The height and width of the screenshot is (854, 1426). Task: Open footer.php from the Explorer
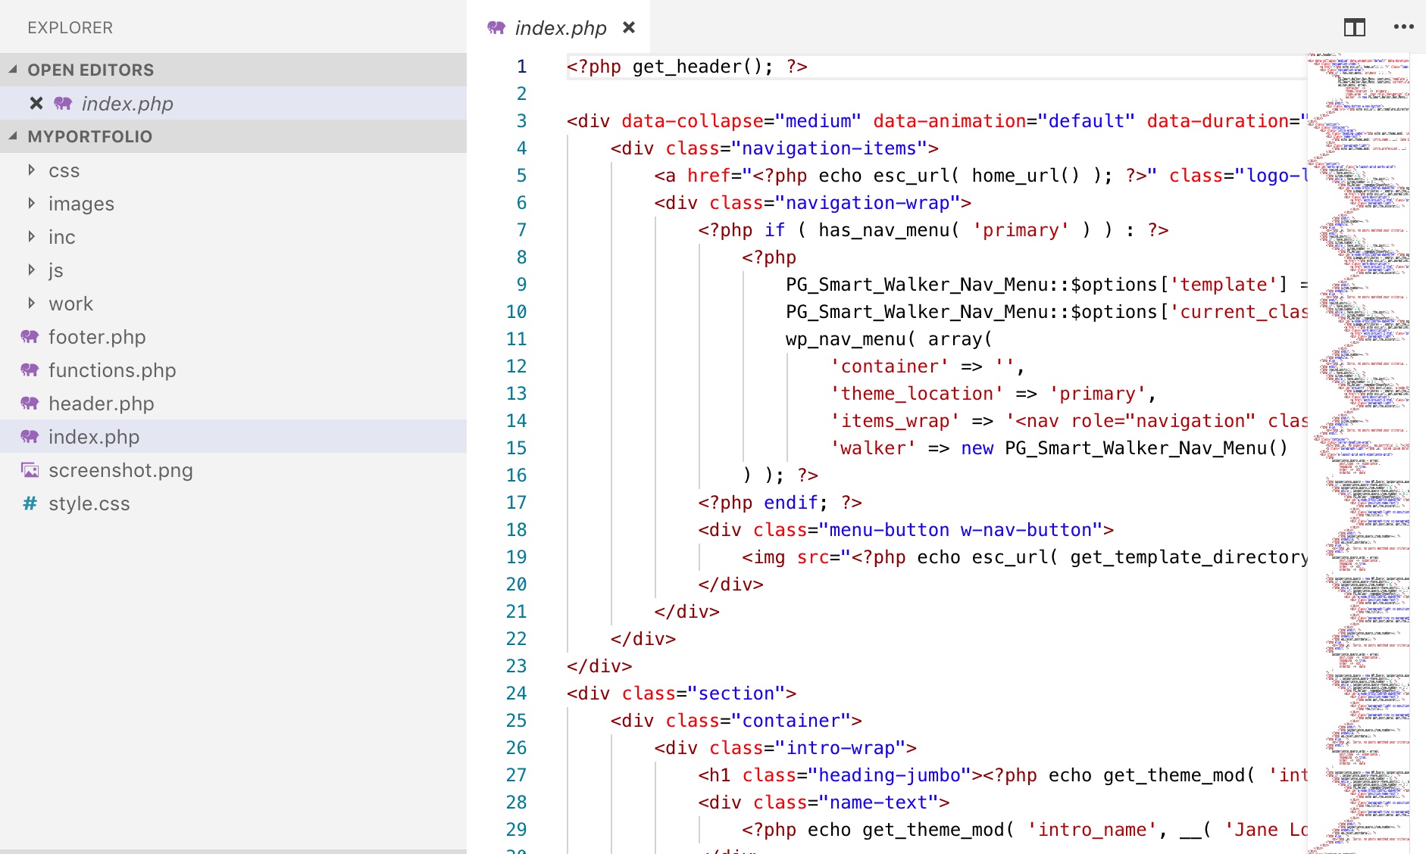coord(97,337)
